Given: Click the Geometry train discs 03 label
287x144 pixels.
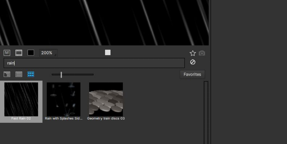Looking at the screenshot, I should (106, 118).
